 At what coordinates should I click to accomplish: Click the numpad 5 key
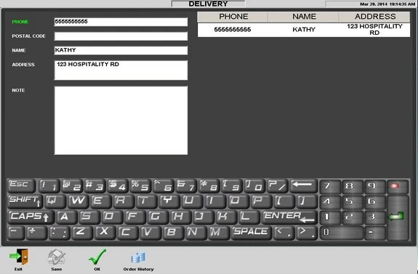pyautogui.click(x=352, y=201)
